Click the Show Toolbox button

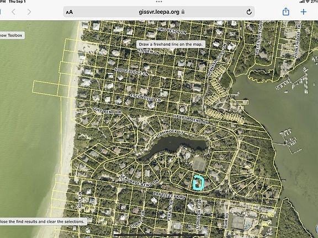click(x=12, y=35)
